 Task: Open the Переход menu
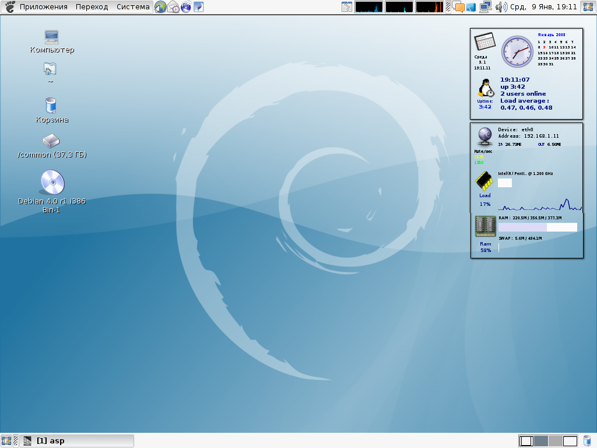pyautogui.click(x=92, y=7)
